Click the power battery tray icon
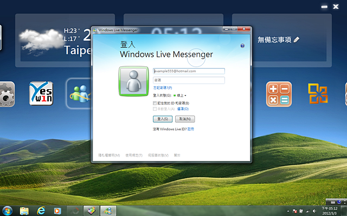 (301, 211)
